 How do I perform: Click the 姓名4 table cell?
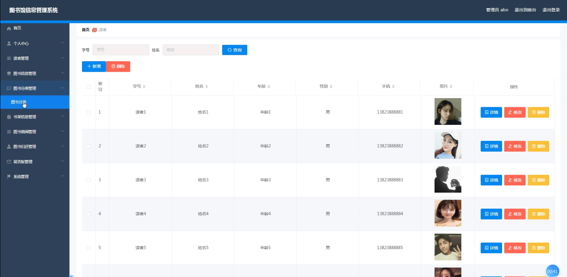click(x=203, y=214)
